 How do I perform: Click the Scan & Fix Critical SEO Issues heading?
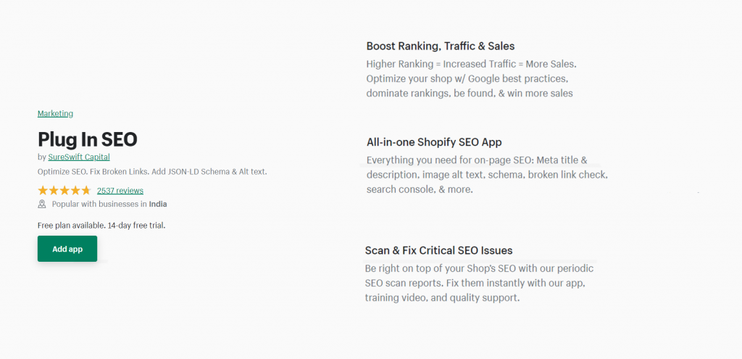438,250
